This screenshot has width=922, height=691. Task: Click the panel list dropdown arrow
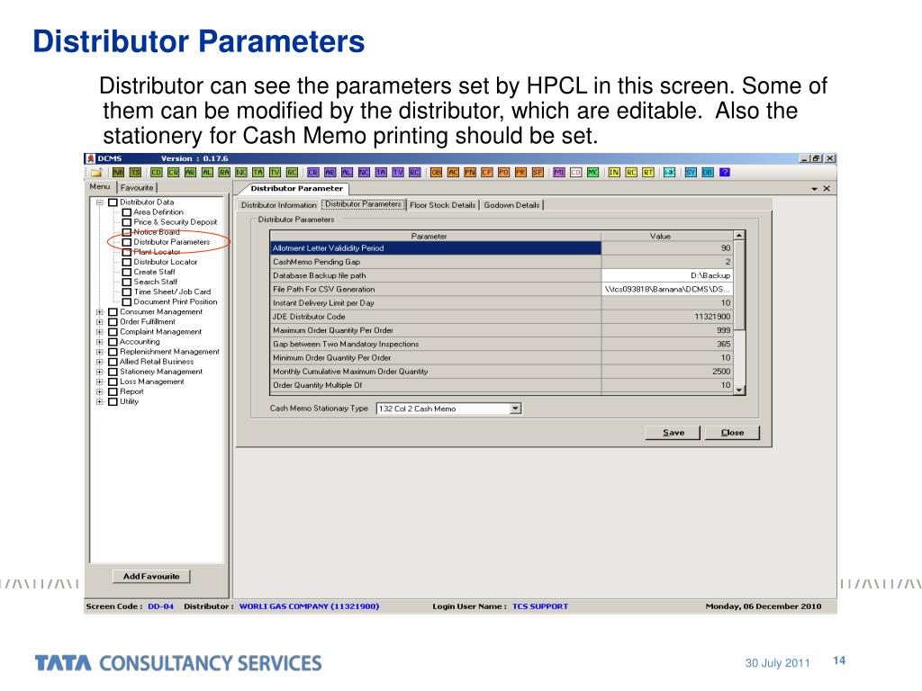tap(814, 189)
